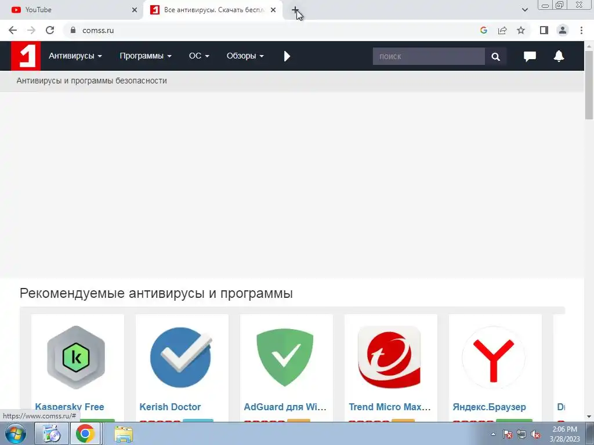Open the Антивирусы dropdown menu

[75, 56]
